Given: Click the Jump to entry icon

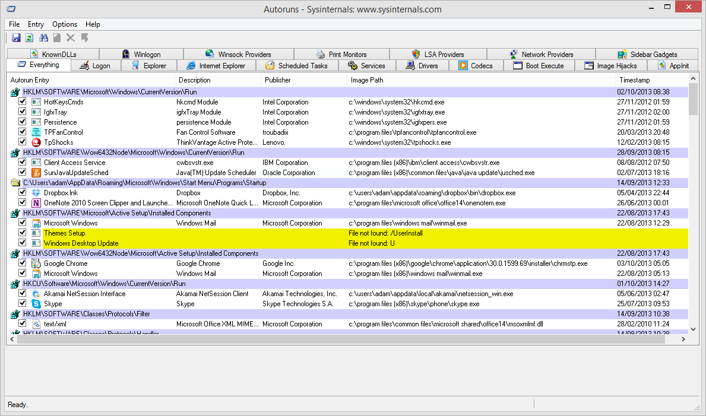Looking at the screenshot, I should click(x=84, y=38).
